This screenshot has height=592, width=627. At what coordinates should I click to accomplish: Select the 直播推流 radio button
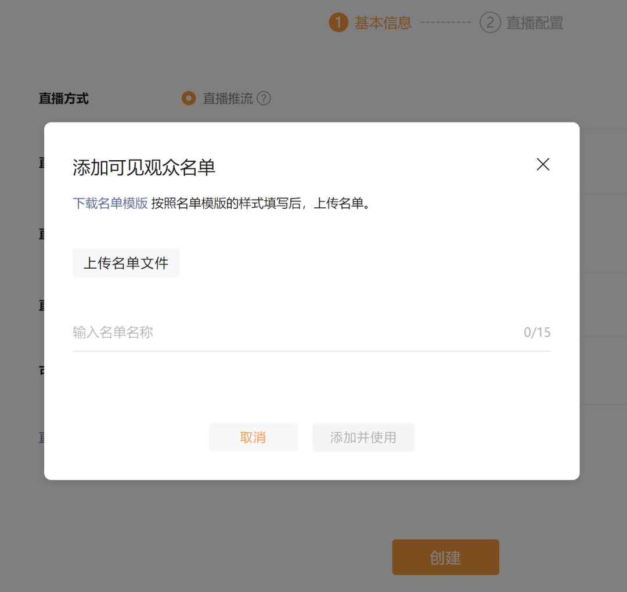[189, 98]
